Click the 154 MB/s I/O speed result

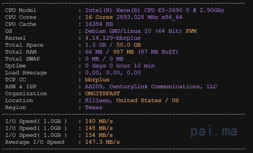click(99, 135)
